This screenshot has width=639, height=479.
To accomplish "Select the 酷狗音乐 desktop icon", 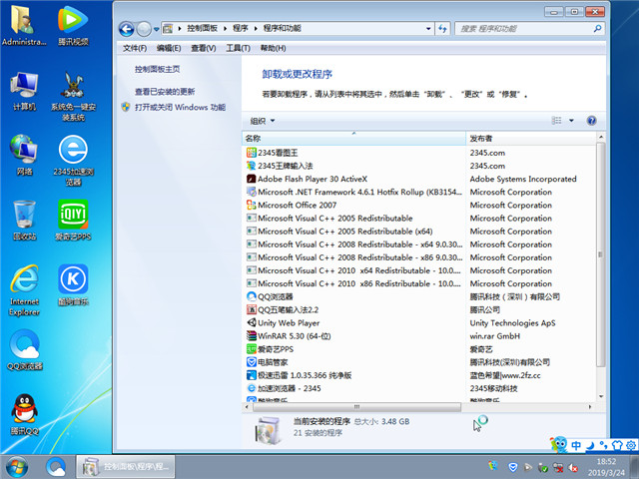I will 73,282.
